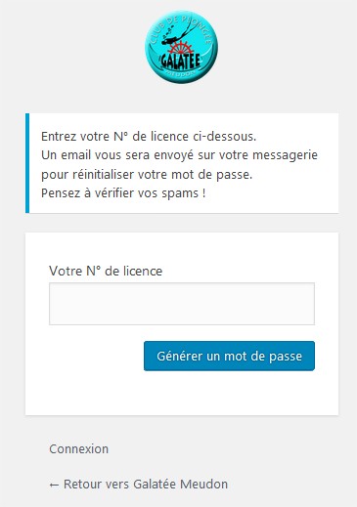Click blank area below the password button
The width and height of the screenshot is (357, 507).
182,393
